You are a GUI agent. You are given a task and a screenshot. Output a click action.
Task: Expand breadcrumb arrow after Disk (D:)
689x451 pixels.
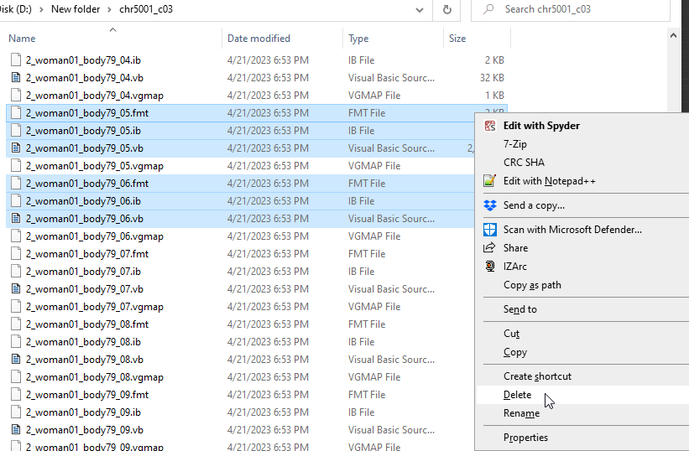click(41, 9)
